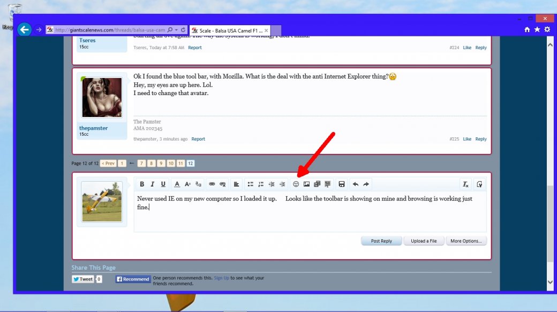Open thepamster's profile name link

(x=93, y=128)
